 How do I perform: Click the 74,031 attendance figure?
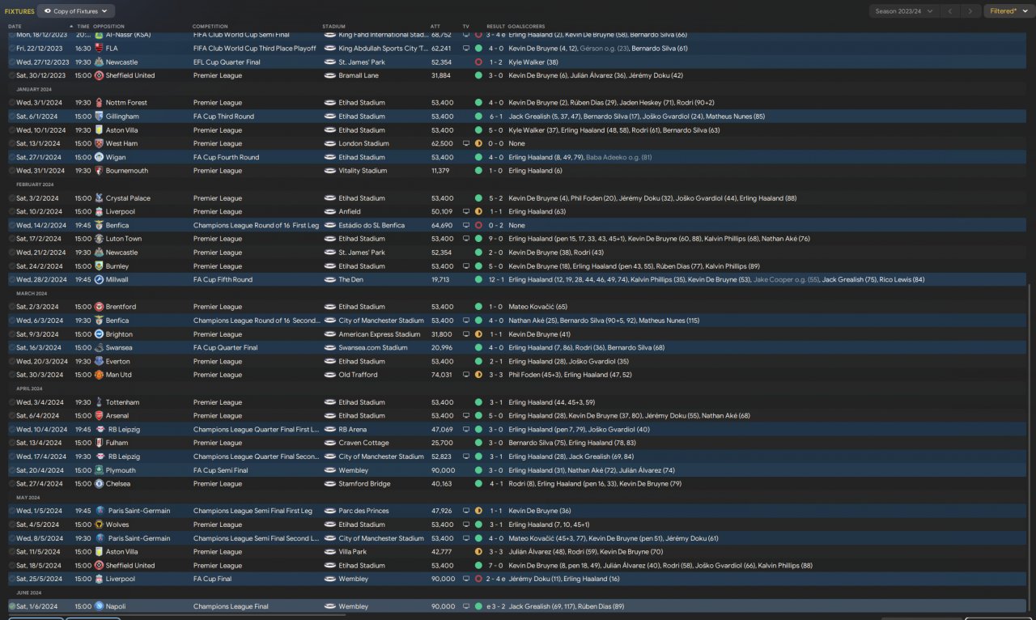442,375
